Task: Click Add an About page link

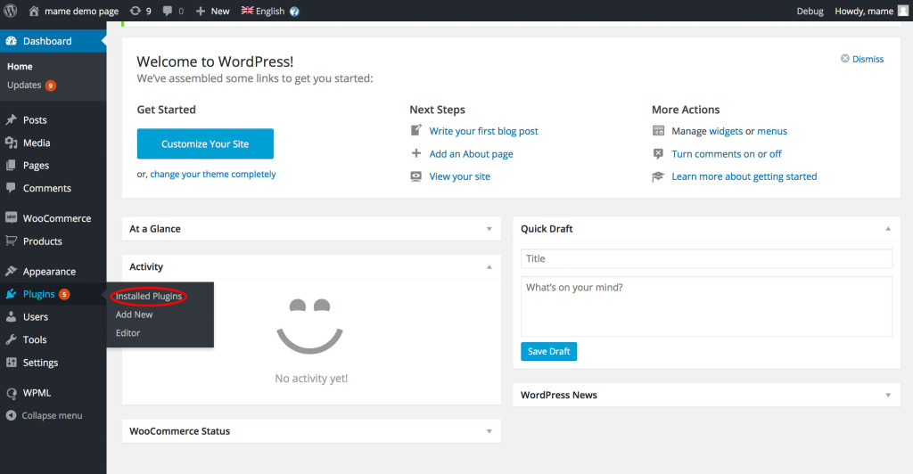Action: click(x=471, y=153)
